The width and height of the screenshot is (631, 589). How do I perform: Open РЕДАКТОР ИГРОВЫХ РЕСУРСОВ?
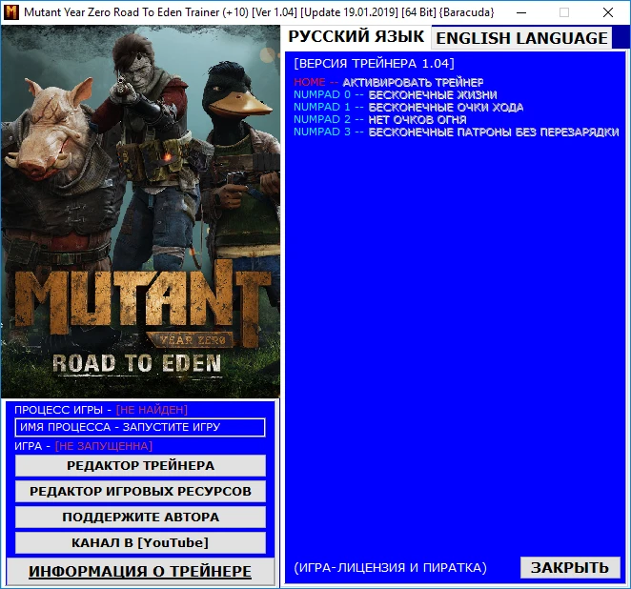click(x=140, y=492)
